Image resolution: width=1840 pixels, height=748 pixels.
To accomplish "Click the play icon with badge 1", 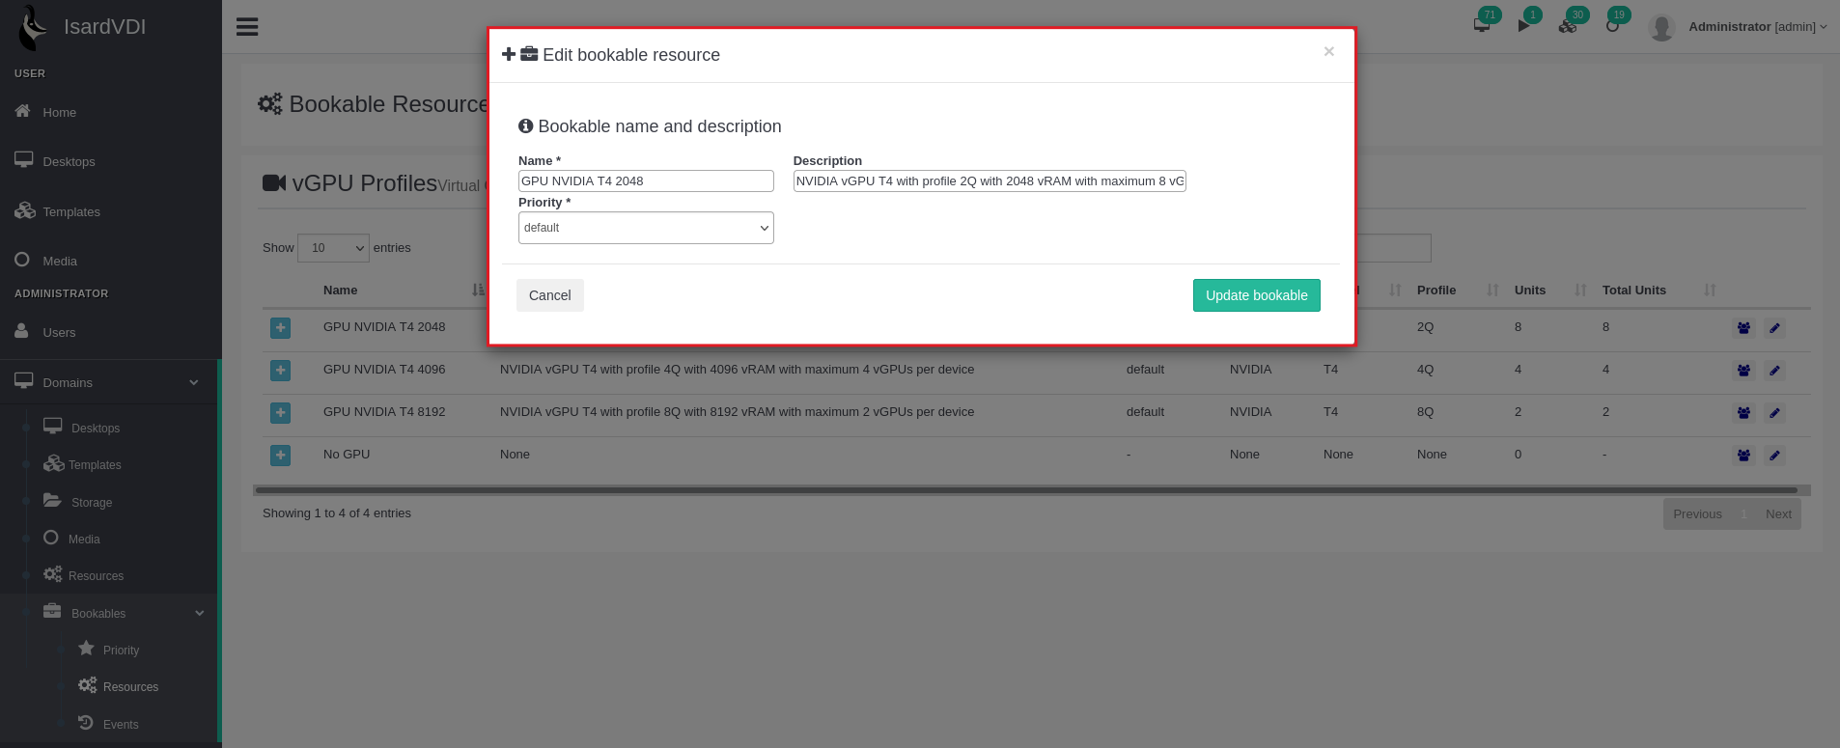I will point(1524,25).
